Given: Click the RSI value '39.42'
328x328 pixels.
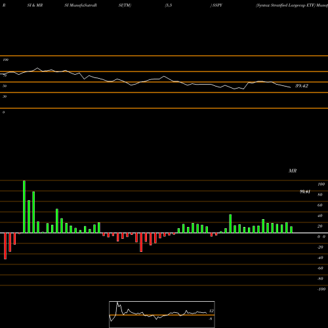Looking at the screenshot, I should [302, 86].
